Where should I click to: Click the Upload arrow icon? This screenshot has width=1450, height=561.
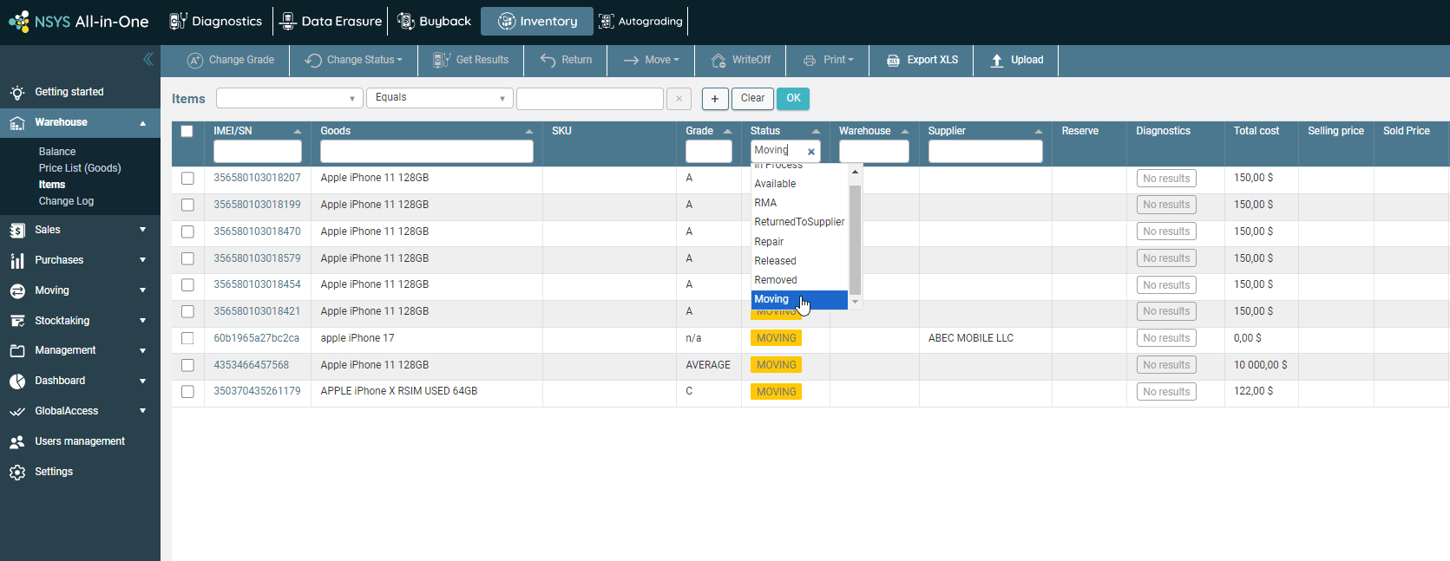997,61
